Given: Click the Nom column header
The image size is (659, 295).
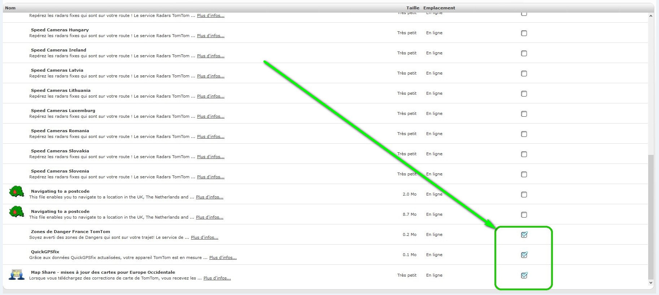Looking at the screenshot, I should pos(10,8).
